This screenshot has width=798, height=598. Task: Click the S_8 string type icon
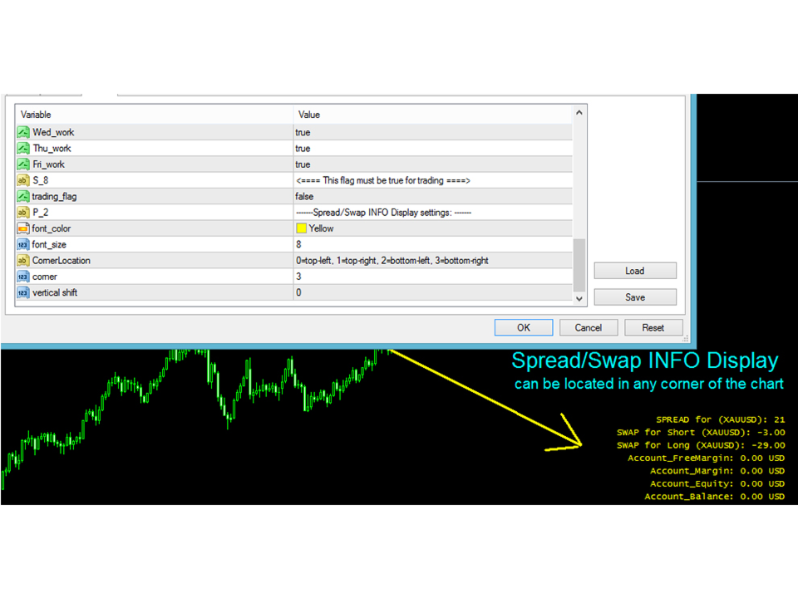tap(23, 180)
